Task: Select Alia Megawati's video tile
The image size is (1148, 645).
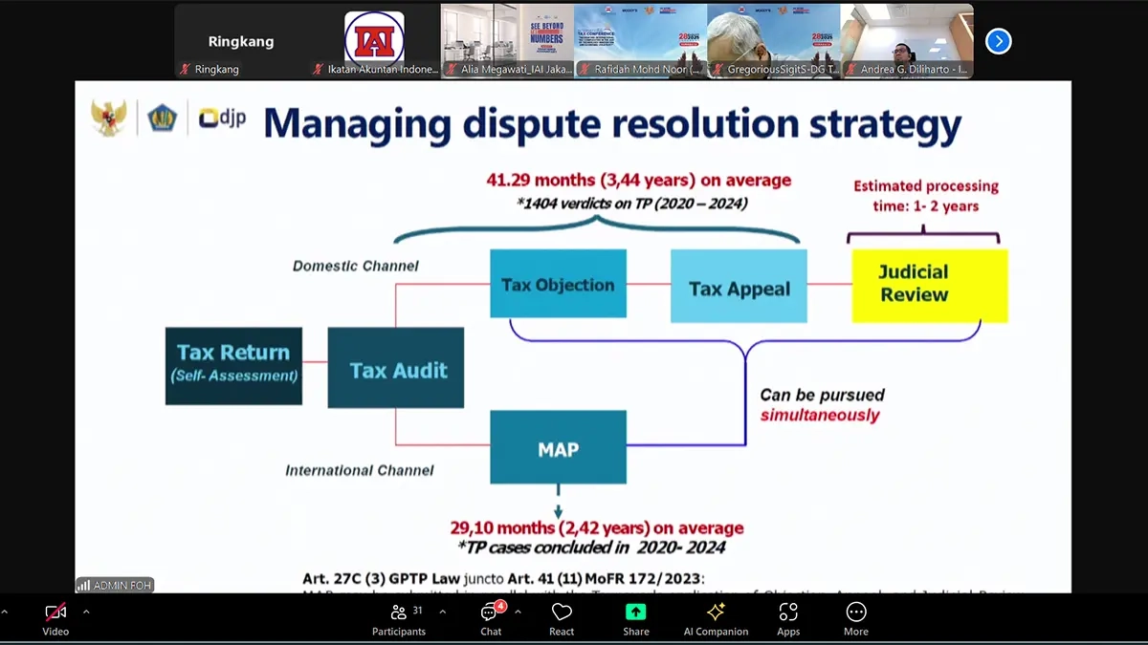Action: pos(507,41)
